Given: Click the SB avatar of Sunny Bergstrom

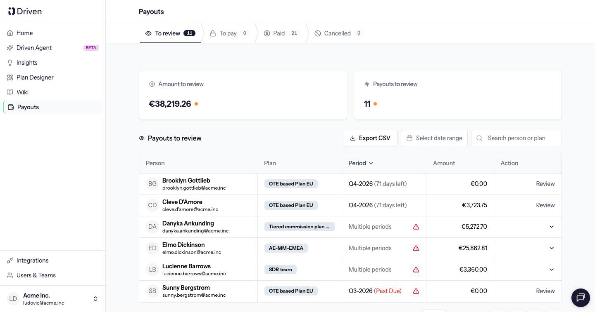Looking at the screenshot, I should click(x=152, y=291).
